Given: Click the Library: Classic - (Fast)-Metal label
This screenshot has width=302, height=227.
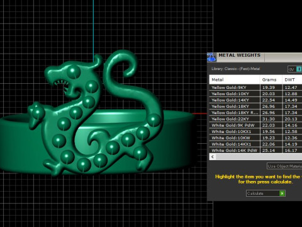Looking at the screenshot, I should click(x=236, y=69).
